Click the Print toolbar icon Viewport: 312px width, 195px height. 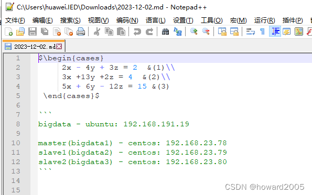pyautogui.click(x=81, y=31)
